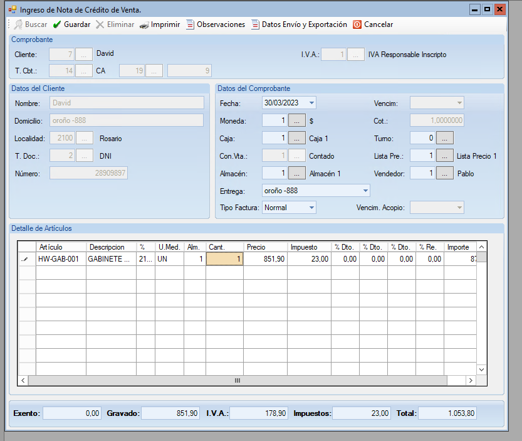The height and width of the screenshot is (441, 522).
Task: Open the Fecha date picker dropdown
Action: [x=311, y=103]
